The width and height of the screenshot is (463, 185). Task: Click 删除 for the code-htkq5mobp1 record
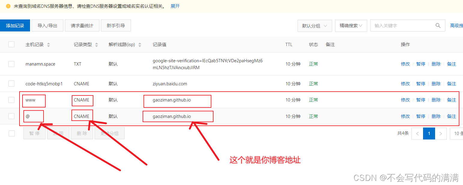(x=436, y=84)
